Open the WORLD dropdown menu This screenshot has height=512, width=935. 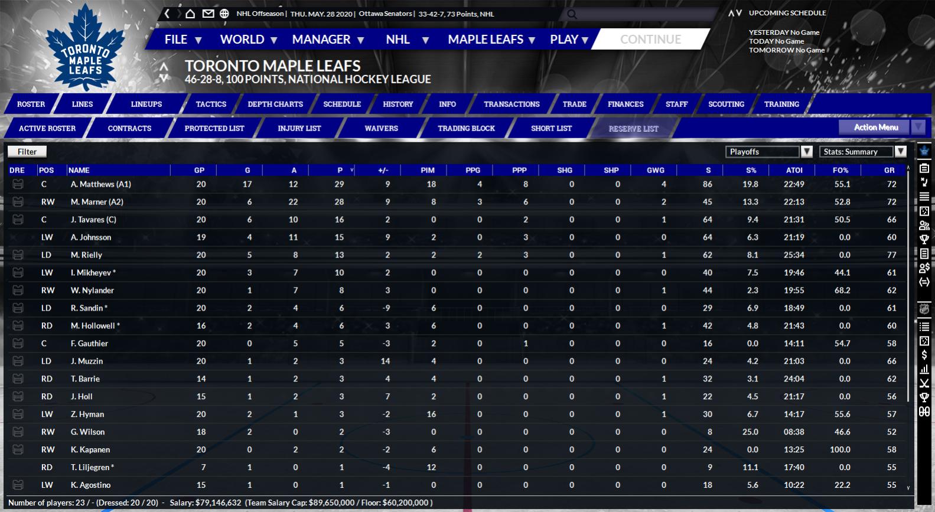249,40
